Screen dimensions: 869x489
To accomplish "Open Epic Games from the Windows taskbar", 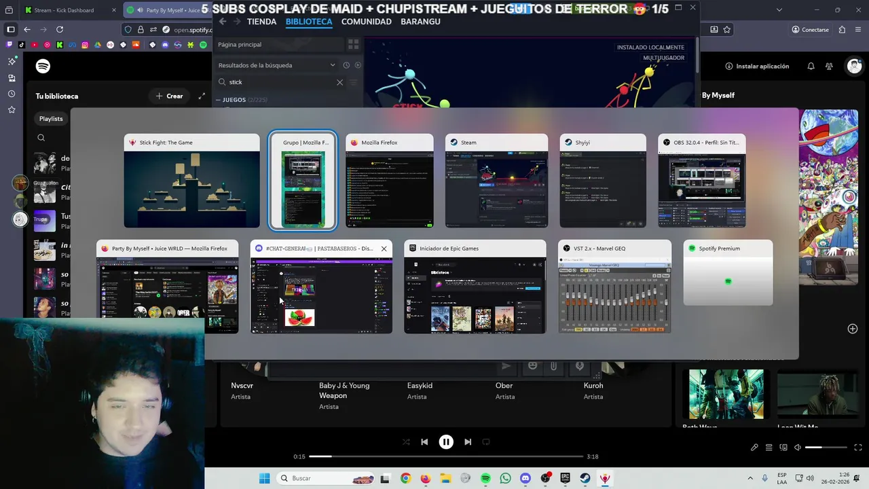I will click(565, 478).
